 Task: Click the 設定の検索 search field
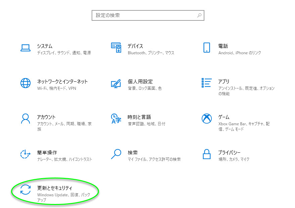pyautogui.click(x=148, y=15)
